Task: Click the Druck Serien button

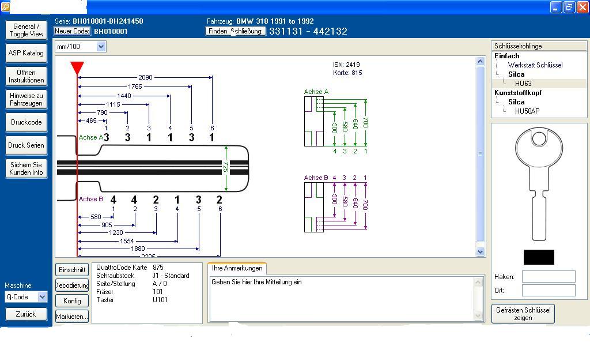Action: coord(26,145)
